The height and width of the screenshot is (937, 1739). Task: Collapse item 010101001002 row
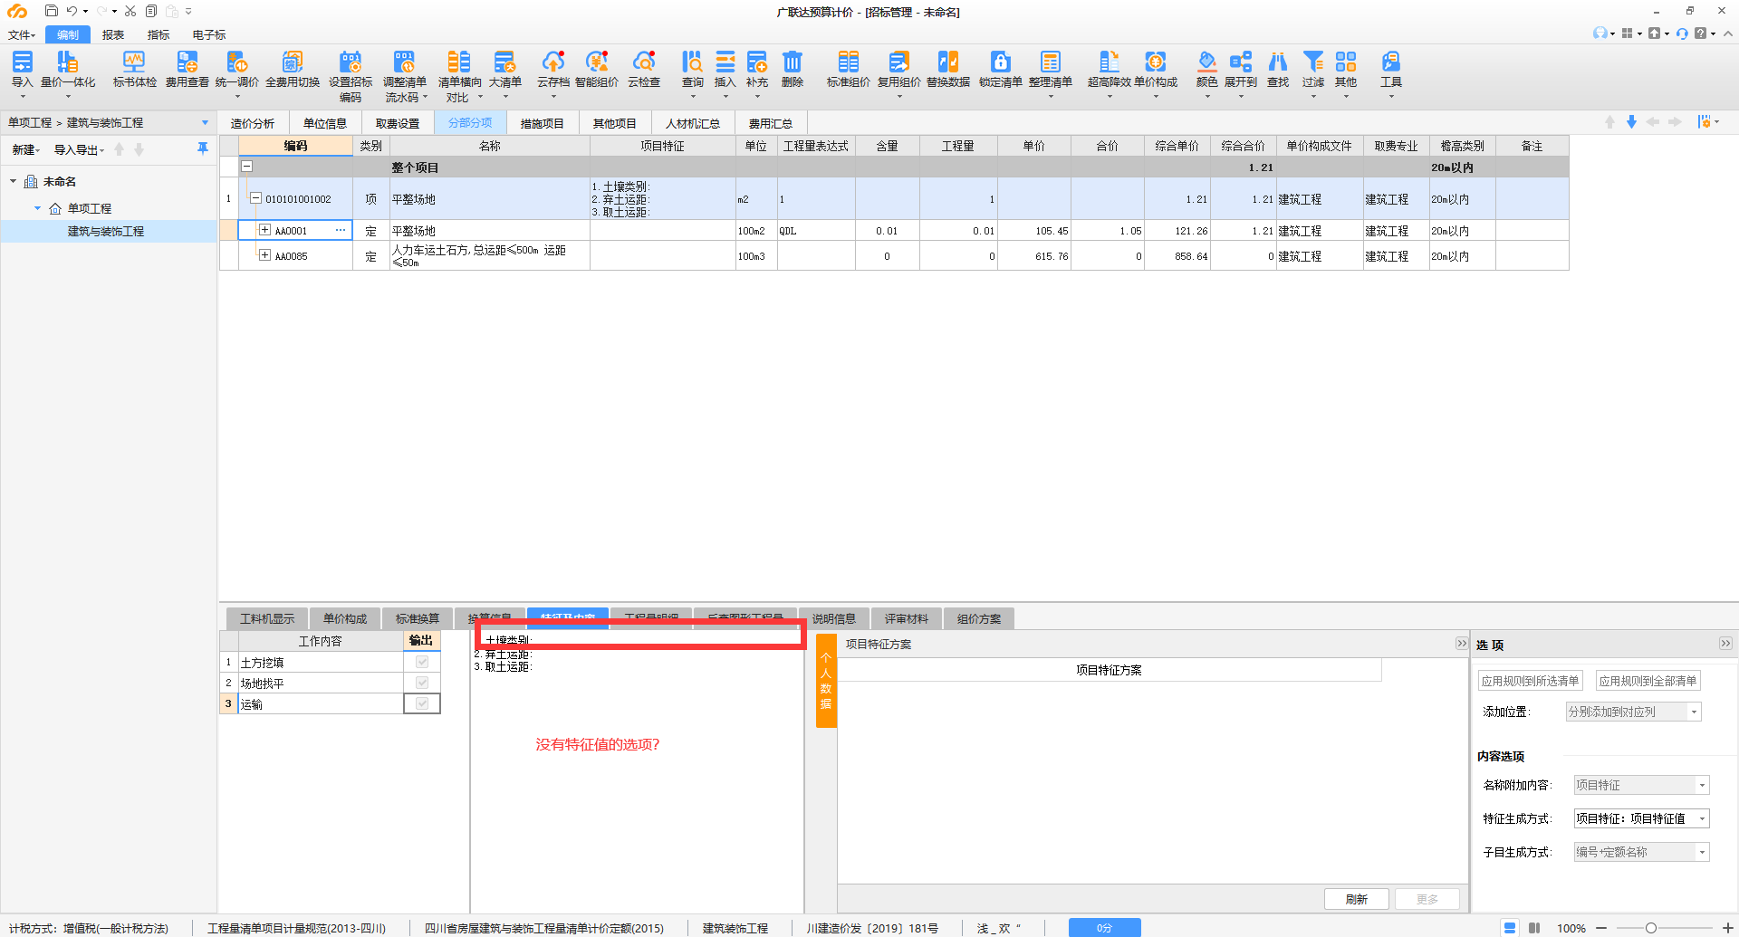click(x=255, y=198)
